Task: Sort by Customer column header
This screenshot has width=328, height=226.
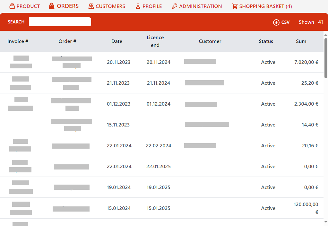Action: 210,41
